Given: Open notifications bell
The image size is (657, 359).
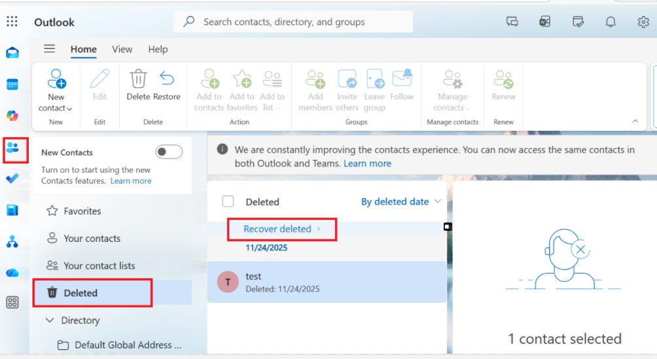Looking at the screenshot, I should 611,22.
